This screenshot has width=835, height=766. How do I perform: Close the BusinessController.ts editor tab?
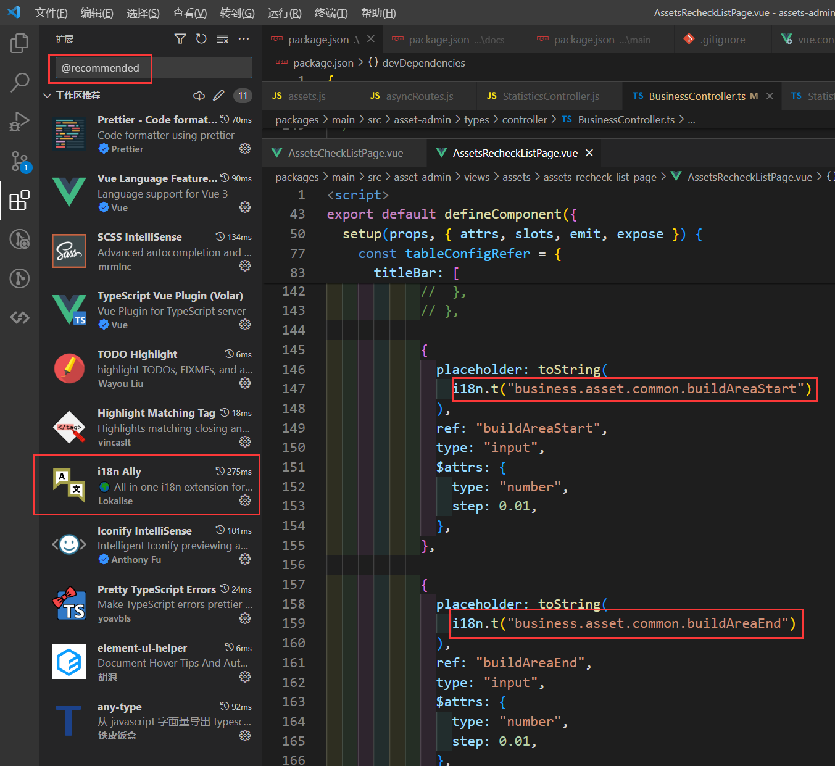pos(769,96)
